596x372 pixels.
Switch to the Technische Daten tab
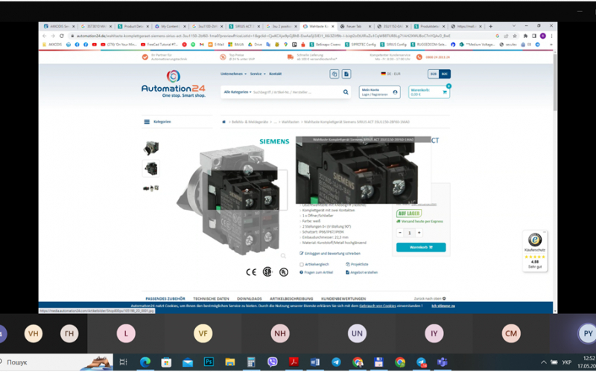point(211,299)
